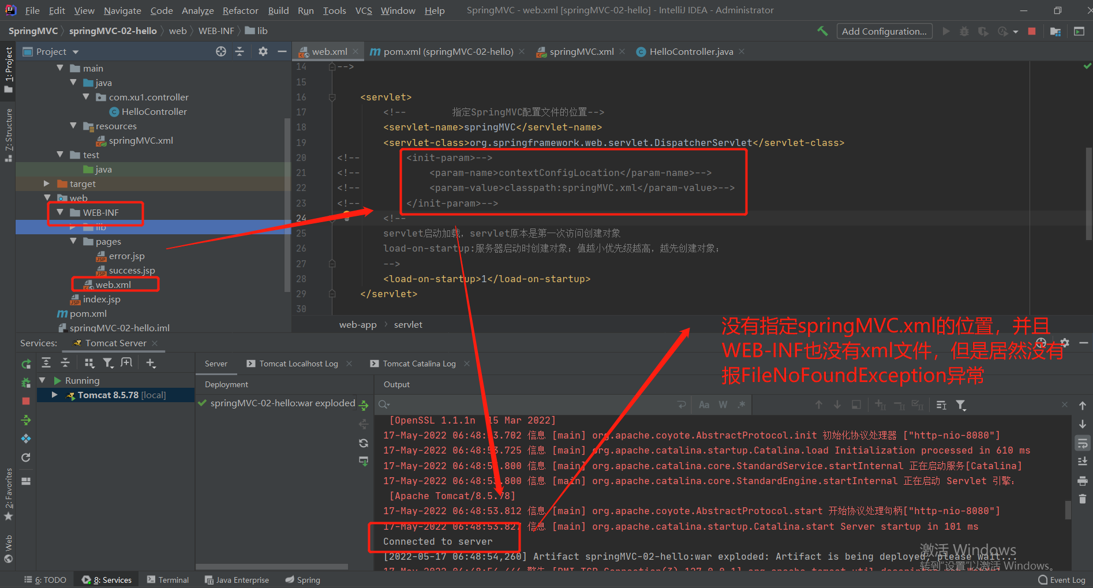The height and width of the screenshot is (588, 1093).
Task: Toggle the 6: TODO tool window
Action: coord(45,580)
